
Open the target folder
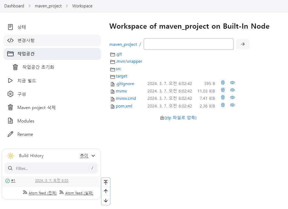point(121,76)
